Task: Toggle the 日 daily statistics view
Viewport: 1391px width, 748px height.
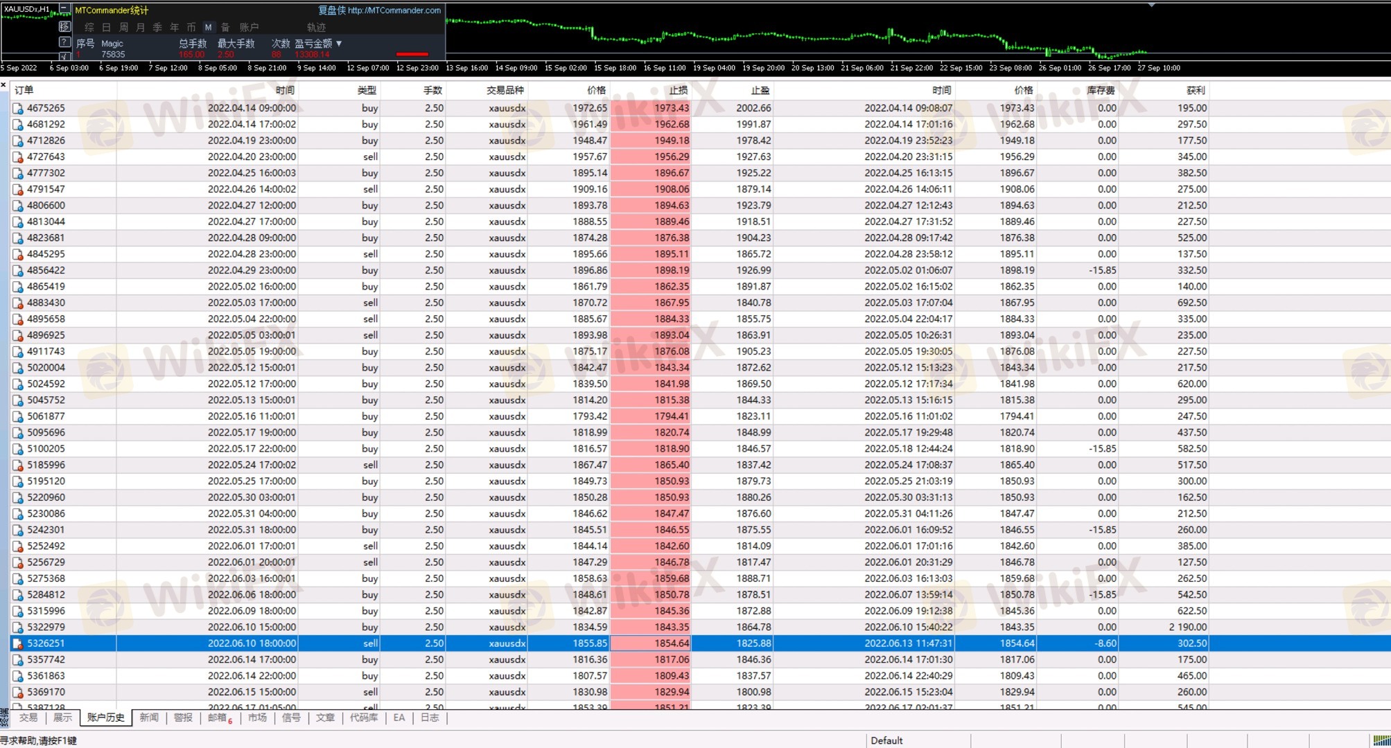Action: pos(106,27)
